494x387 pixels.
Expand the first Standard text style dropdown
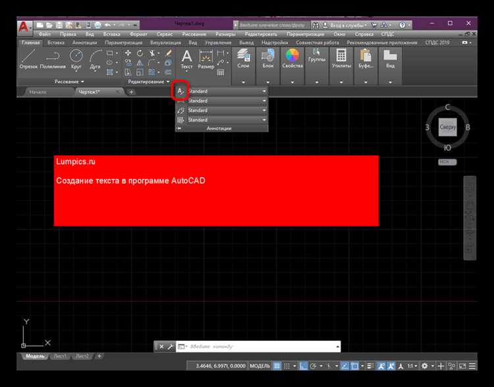(x=264, y=91)
